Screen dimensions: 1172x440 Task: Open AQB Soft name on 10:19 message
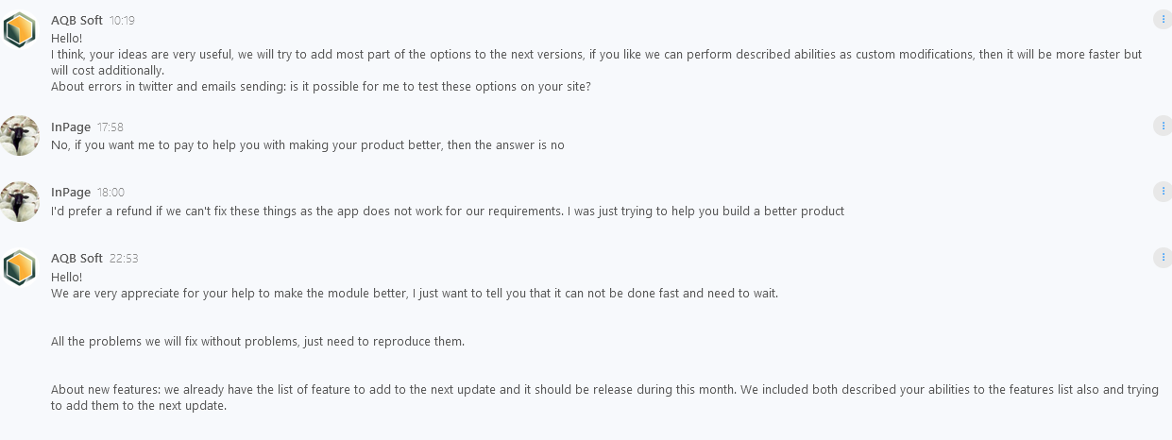(76, 20)
